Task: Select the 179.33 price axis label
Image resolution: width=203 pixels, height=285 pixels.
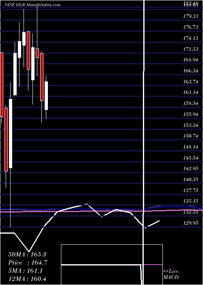Action: coord(190,16)
